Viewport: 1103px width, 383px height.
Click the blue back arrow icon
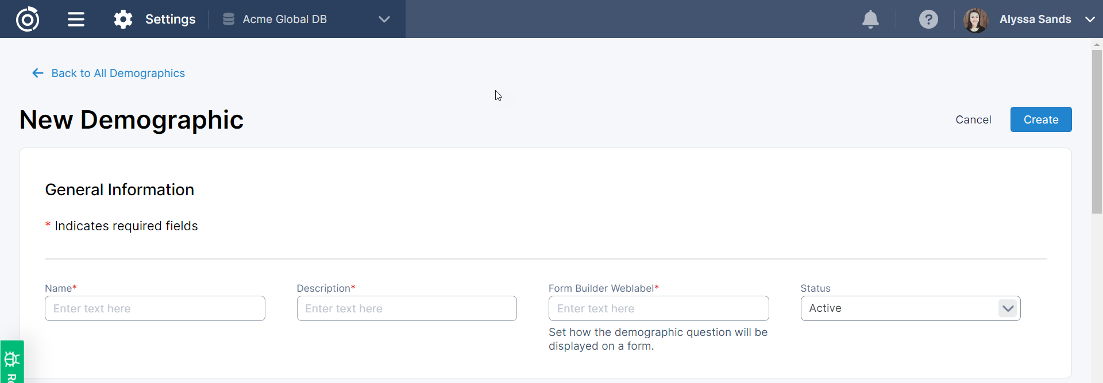[x=38, y=73]
